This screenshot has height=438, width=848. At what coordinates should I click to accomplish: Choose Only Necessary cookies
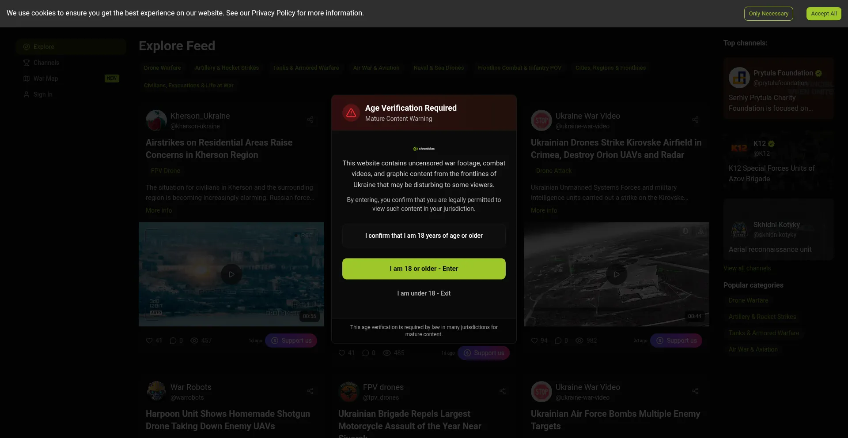click(768, 14)
